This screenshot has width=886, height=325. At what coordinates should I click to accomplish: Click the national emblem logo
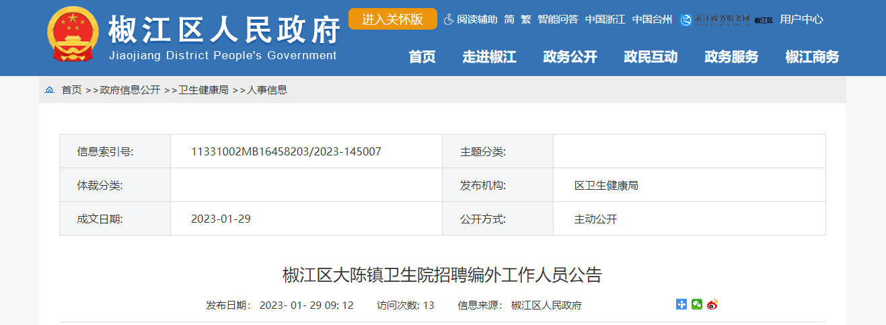pyautogui.click(x=72, y=36)
